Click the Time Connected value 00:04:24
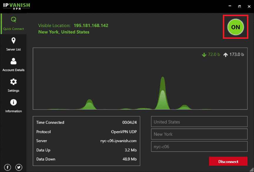 click(129, 122)
